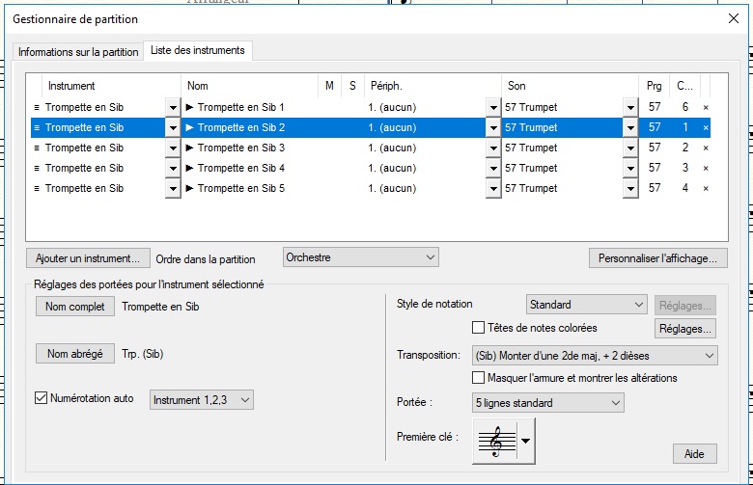The height and width of the screenshot is (485, 753).
Task: Open the Style de notation dropdown
Action: click(x=586, y=305)
